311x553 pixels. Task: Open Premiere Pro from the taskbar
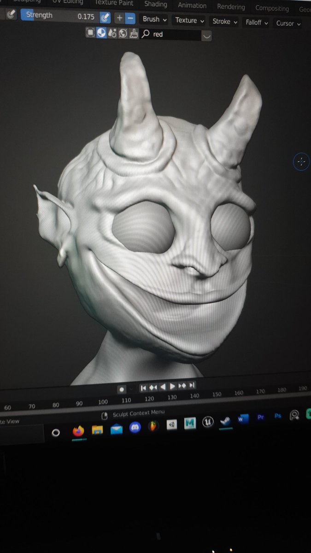pyautogui.click(x=260, y=417)
